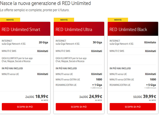Click the 18,99€ price of Smart plan

[x=42, y=96]
